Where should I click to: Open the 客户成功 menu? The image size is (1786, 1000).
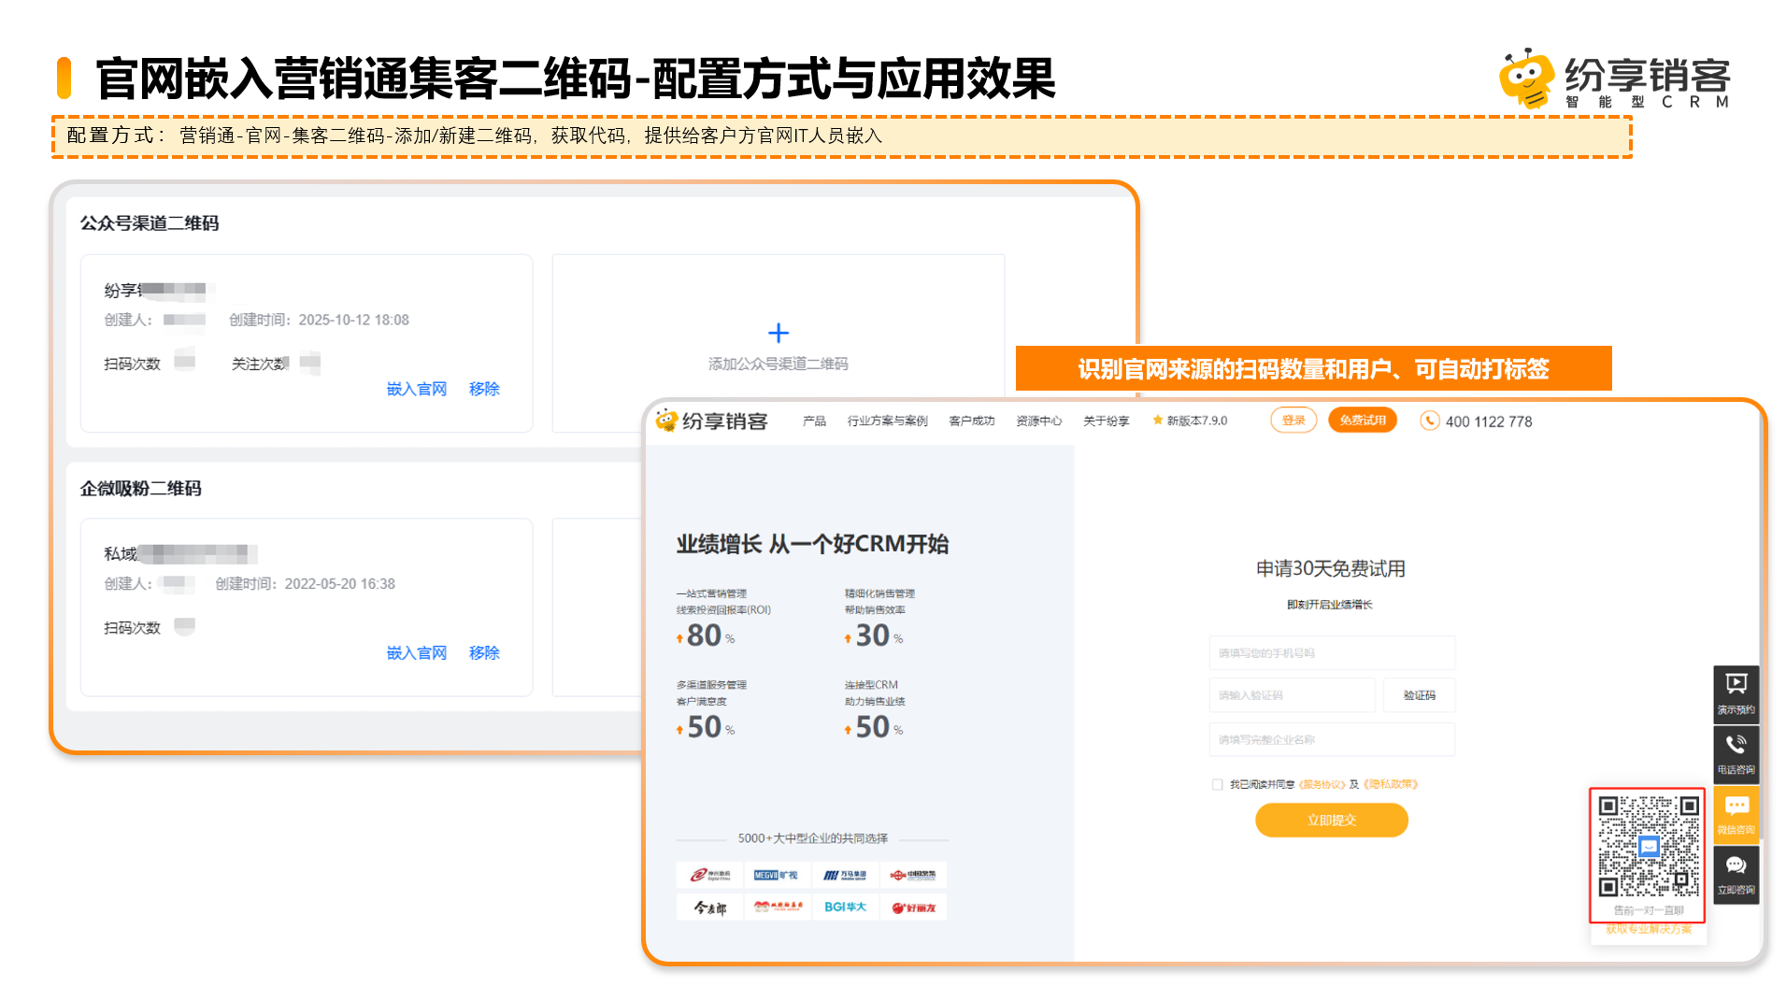coord(971,421)
